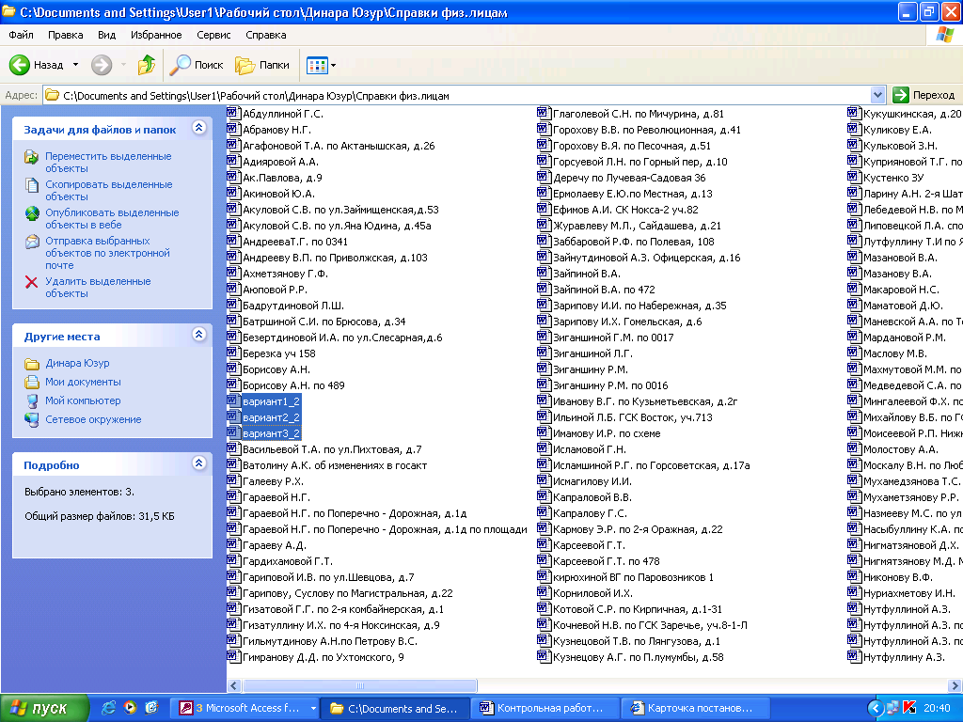
Task: Toggle the Папки folders pane
Action: 262,65
